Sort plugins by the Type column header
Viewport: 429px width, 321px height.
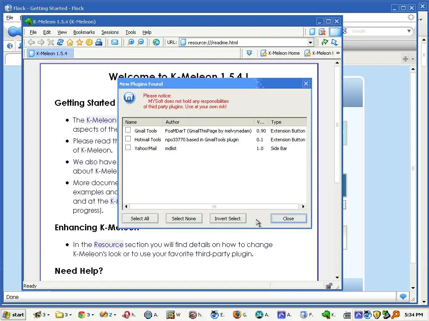coord(287,122)
